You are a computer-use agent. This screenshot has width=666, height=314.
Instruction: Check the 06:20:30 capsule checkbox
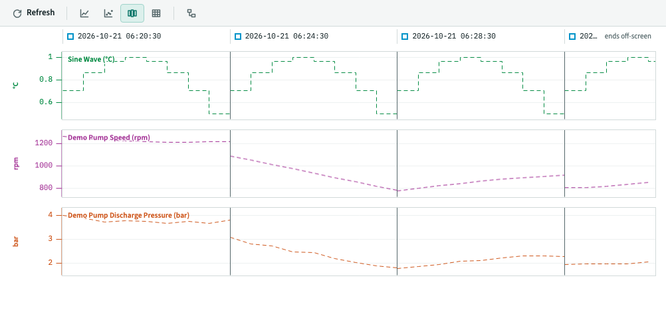(70, 37)
